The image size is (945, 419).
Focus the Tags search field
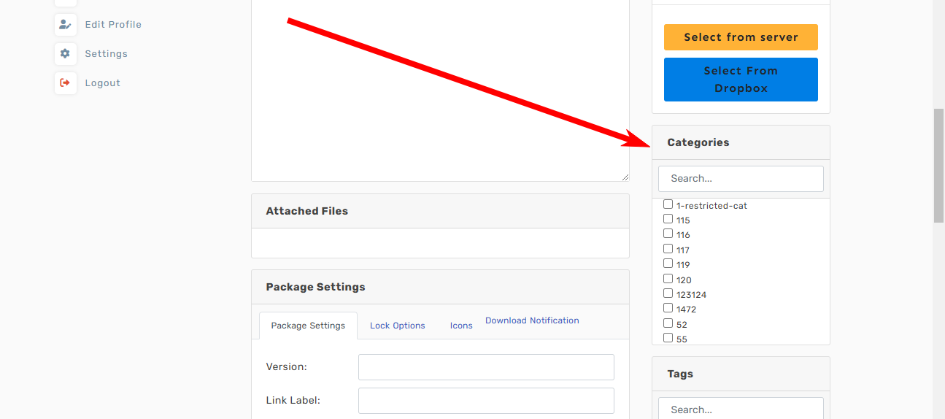pyautogui.click(x=741, y=408)
